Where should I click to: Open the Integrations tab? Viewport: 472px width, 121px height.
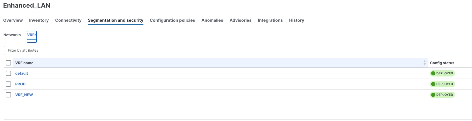tap(270, 20)
